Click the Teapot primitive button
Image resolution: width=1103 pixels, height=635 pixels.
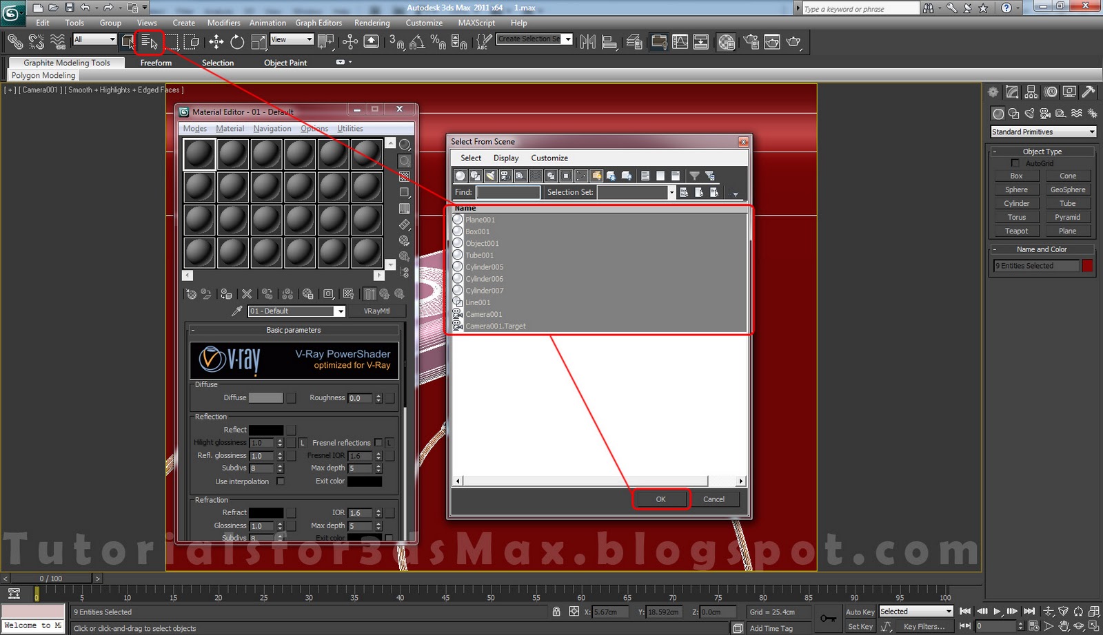[x=1016, y=231]
